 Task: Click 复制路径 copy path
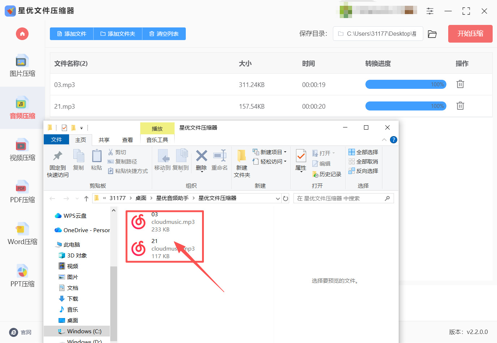122,162
